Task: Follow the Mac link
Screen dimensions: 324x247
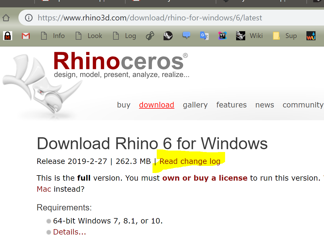Action: coord(44,189)
